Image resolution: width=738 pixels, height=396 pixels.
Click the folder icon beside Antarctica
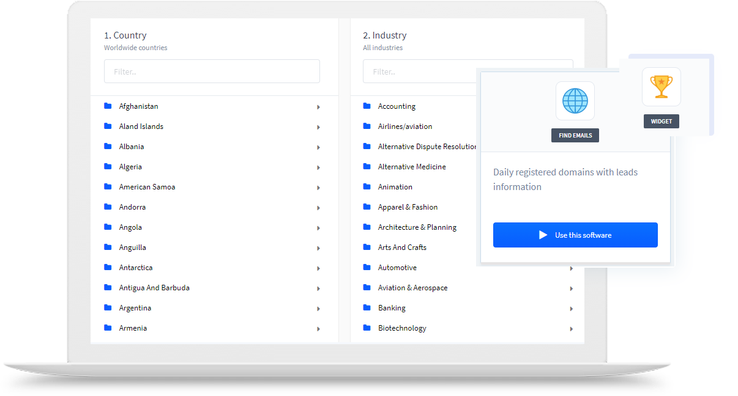coord(108,268)
